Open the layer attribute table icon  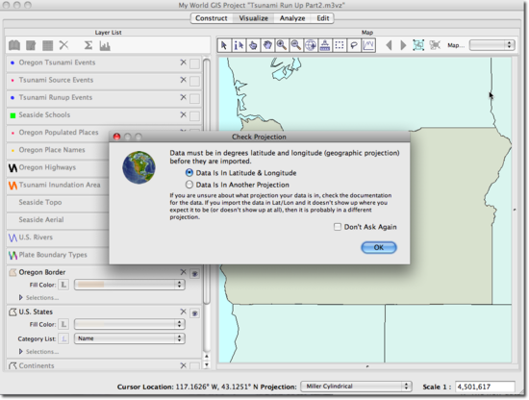47,45
